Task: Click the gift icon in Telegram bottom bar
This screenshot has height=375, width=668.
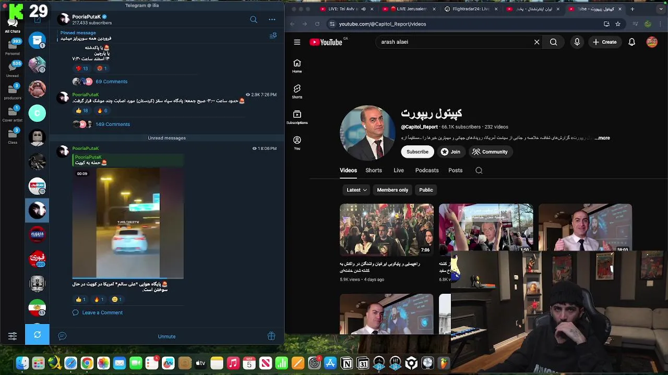Action: tap(271, 336)
